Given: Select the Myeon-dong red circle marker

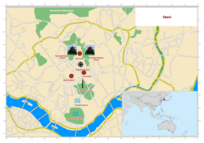Looking at the screenshot, I should [x=71, y=76].
